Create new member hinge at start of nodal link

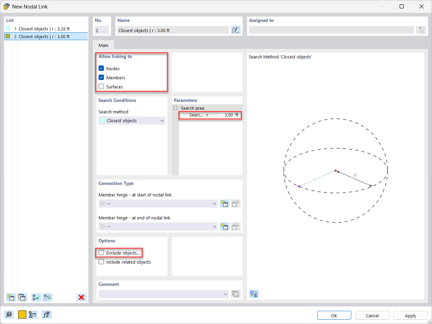click(224, 204)
